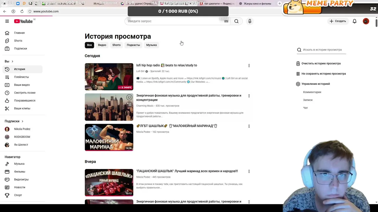Open options menu for lofi hip hop radio
This screenshot has height=212, width=378.
click(x=249, y=66)
